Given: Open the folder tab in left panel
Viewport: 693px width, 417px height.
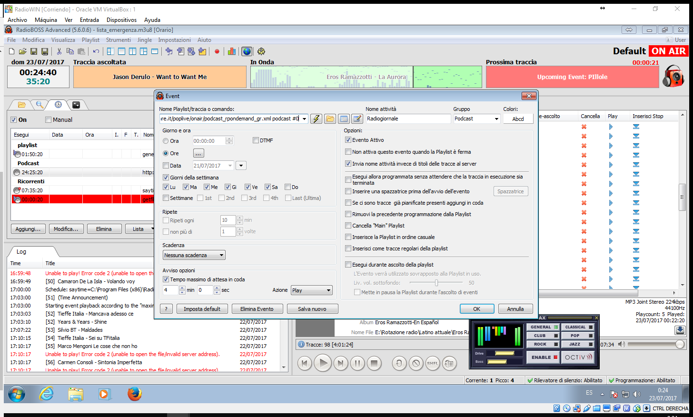Looking at the screenshot, I should 21,105.
